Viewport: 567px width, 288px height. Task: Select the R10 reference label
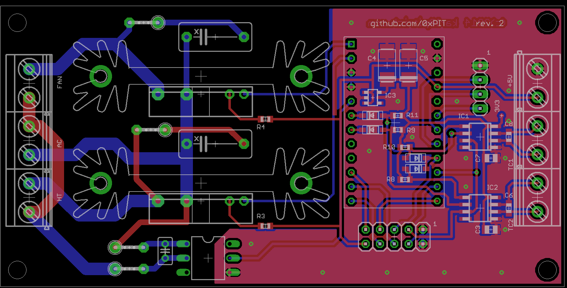pos(389,147)
